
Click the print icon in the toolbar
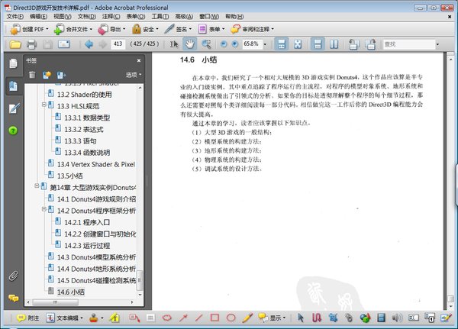tap(32, 44)
